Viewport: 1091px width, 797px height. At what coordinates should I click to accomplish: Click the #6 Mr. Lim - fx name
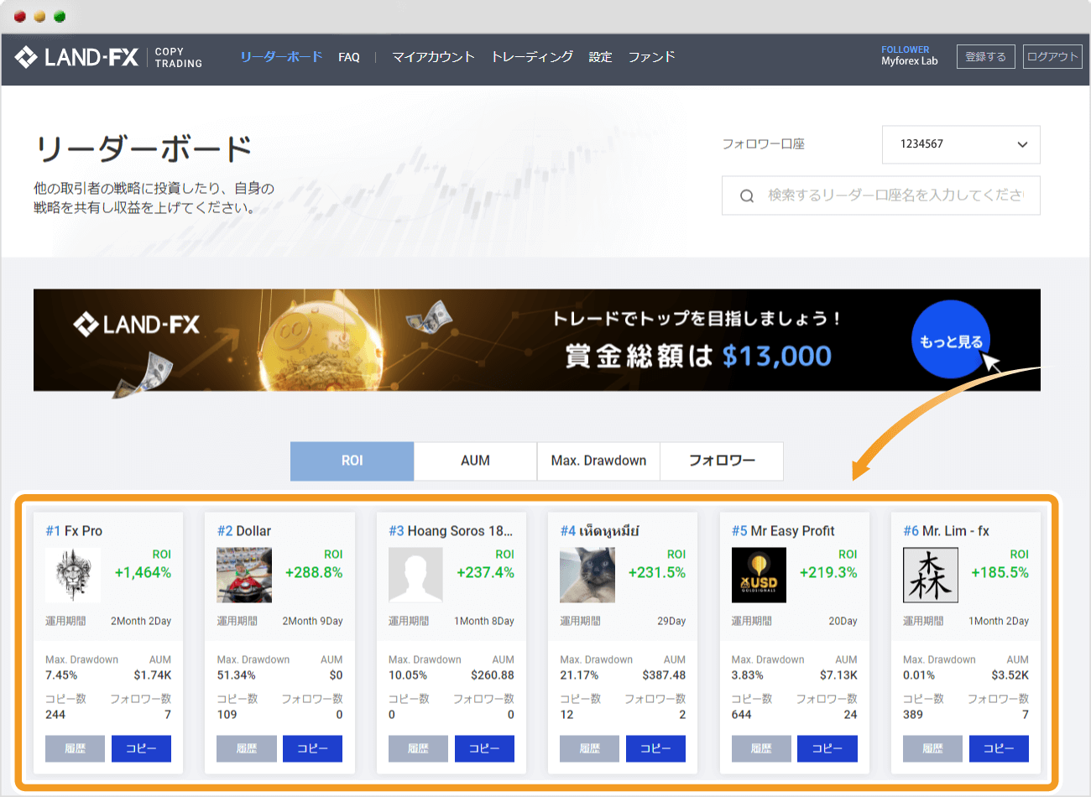pyautogui.click(x=946, y=531)
